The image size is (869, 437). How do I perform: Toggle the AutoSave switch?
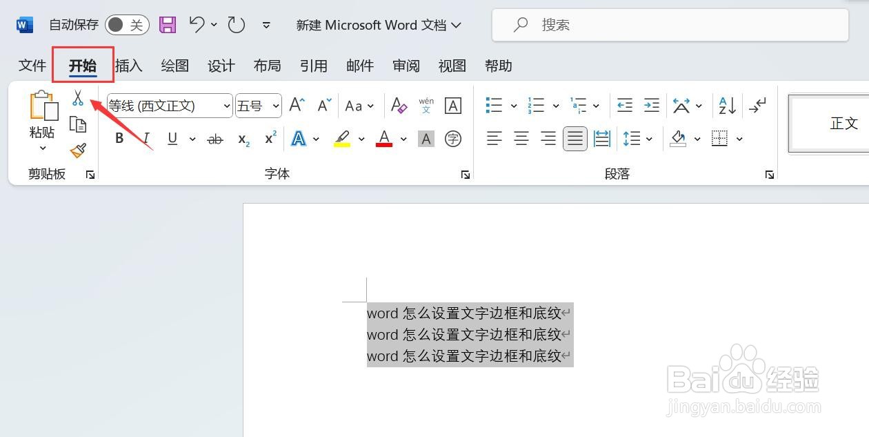pos(127,26)
